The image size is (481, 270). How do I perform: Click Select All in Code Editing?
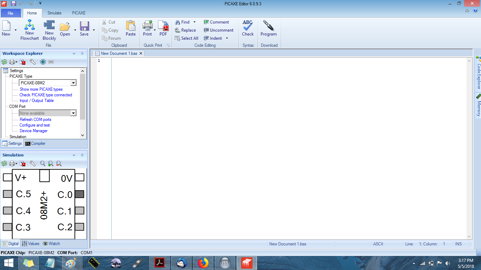coord(187,38)
